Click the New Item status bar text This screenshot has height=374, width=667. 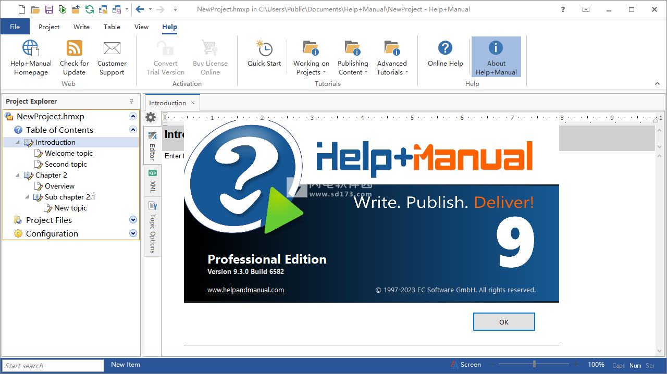(x=126, y=365)
